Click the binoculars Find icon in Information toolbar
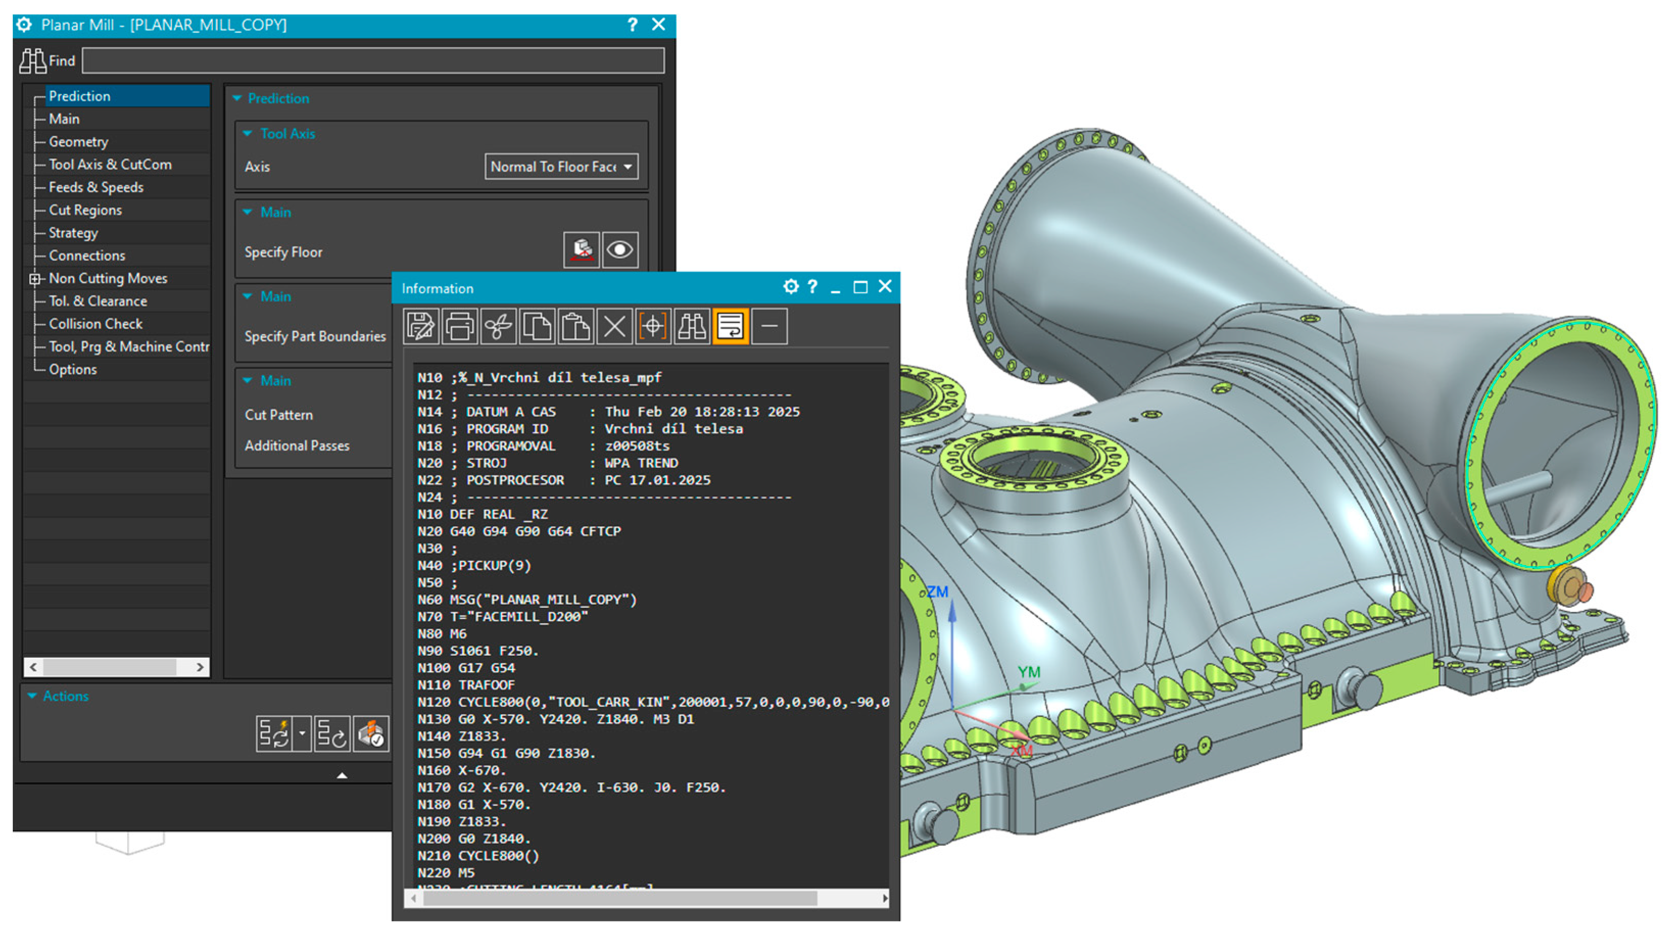Screen dimensions: 1670x939 [692, 326]
